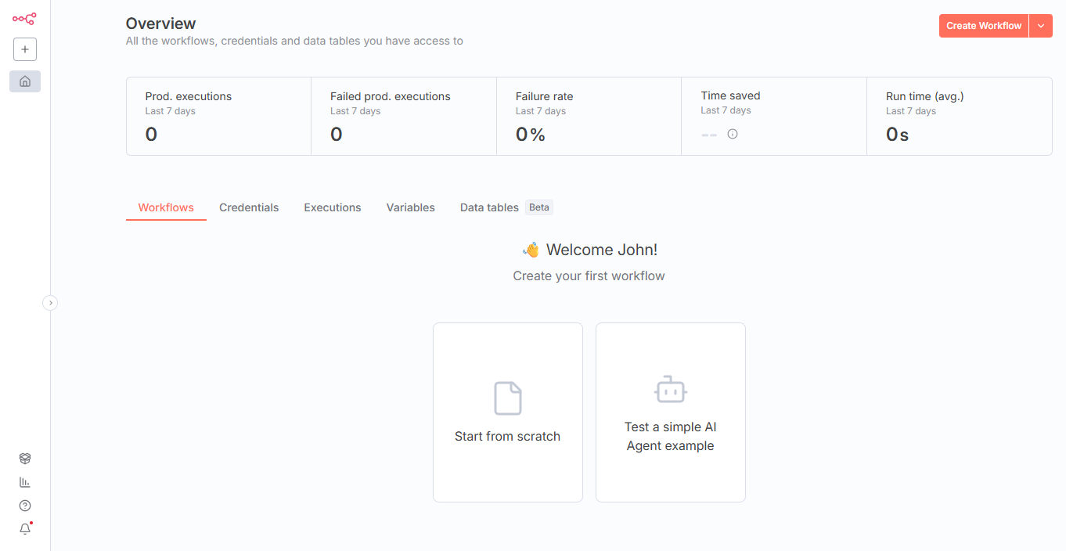Click the Create Workflow button
The height and width of the screenshot is (551, 1066).
[x=983, y=26]
